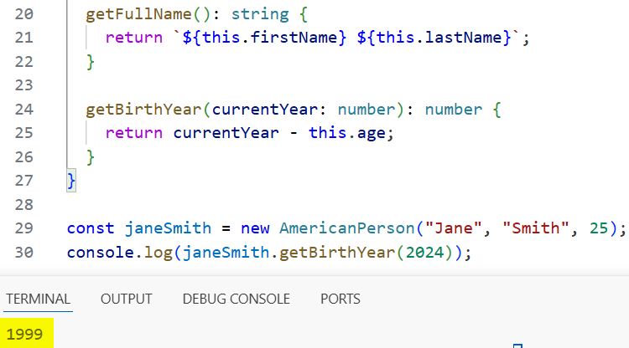Click the const keyword on line 29
The image size is (629, 348).
91,228
